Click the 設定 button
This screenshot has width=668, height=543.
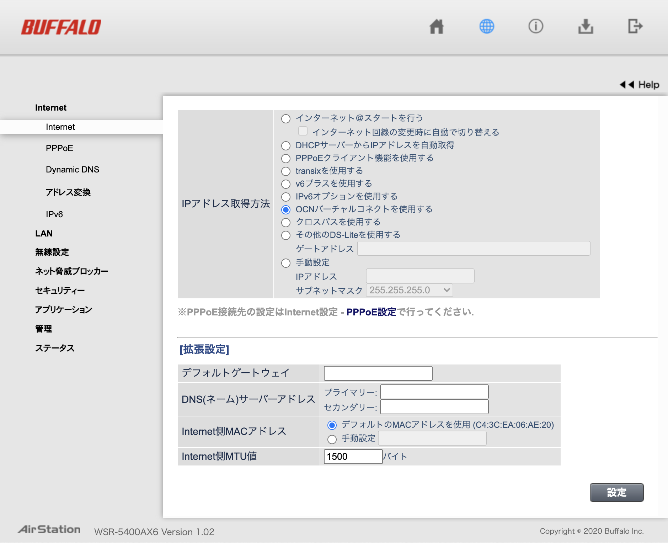616,493
